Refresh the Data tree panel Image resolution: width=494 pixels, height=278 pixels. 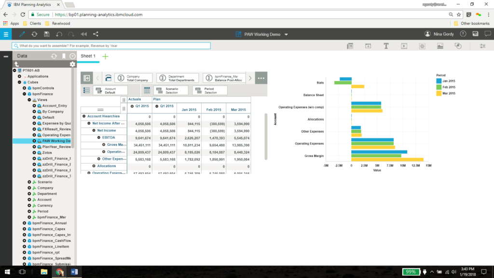[54, 56]
